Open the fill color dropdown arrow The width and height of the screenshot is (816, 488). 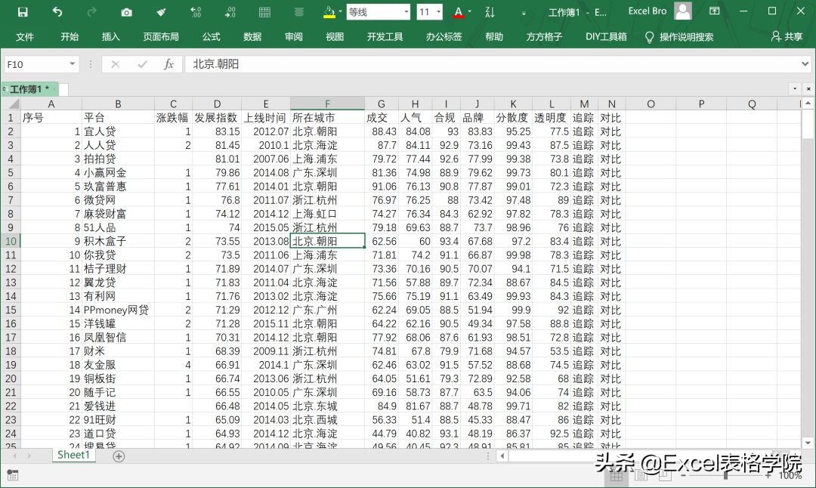pos(340,12)
